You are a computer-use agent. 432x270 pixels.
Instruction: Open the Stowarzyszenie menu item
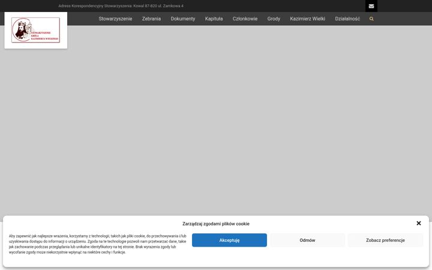[x=115, y=19]
